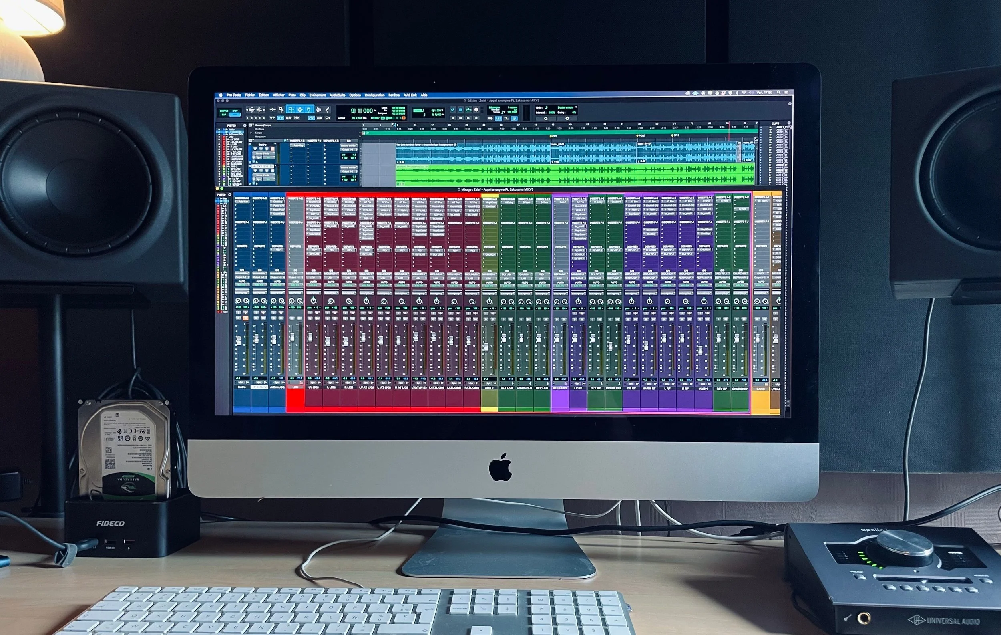Toggle mute on the Instru mixer channel
Screen dimensions: 1001x635
tap(246, 319)
